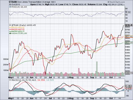Click the Volume 53,881,100 legend entry
This screenshot has width=133, height=100.
pyautogui.click(x=19, y=33)
